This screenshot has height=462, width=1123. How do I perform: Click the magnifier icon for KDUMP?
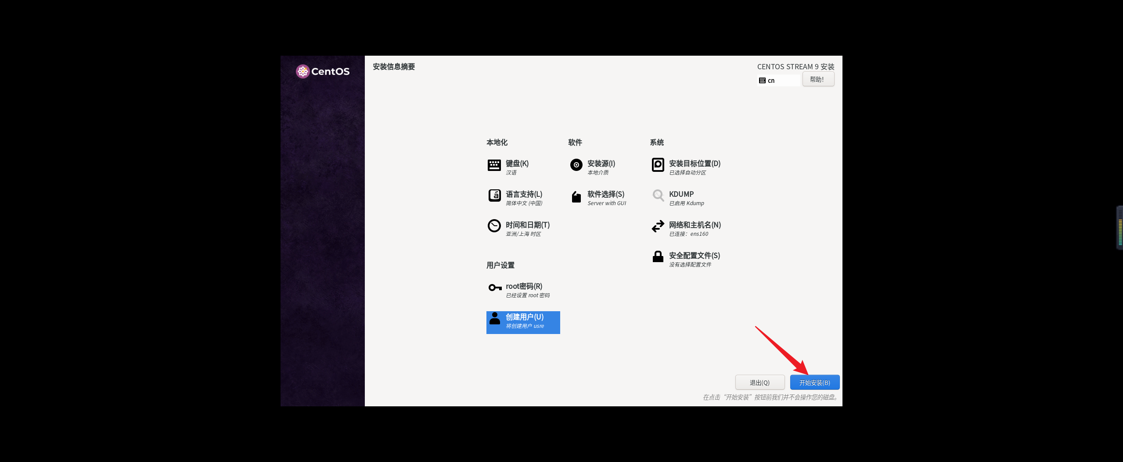tap(658, 195)
